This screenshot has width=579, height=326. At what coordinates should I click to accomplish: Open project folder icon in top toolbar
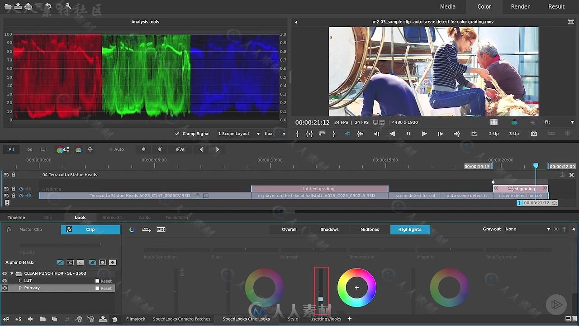pos(8,6)
